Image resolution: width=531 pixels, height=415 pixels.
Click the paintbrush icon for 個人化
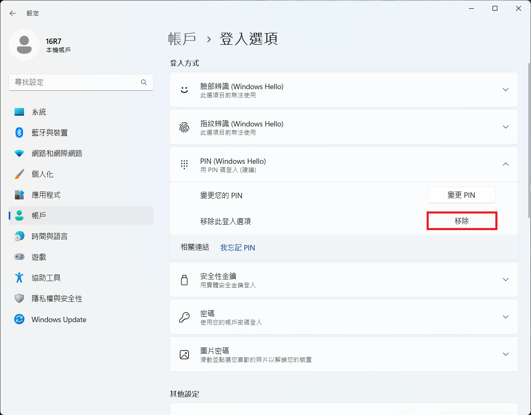click(x=19, y=174)
